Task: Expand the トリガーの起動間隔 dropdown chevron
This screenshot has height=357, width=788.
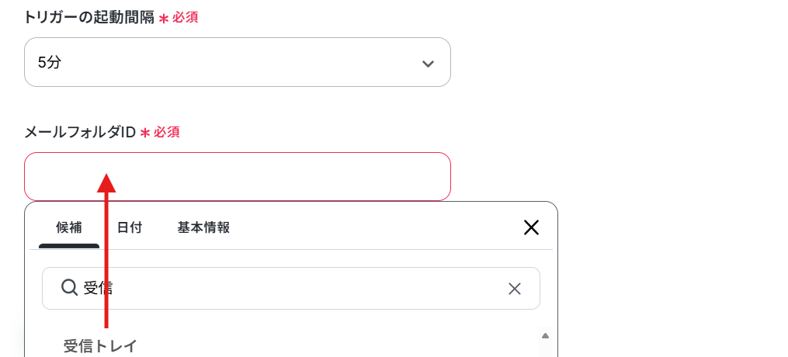Action: [x=428, y=64]
